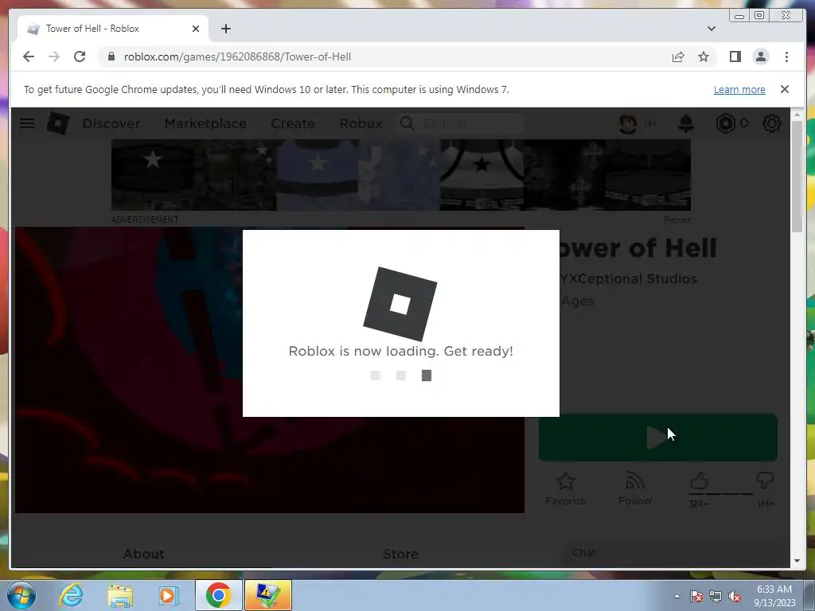Click the address bar URL
The image size is (815, 611).
pos(237,56)
